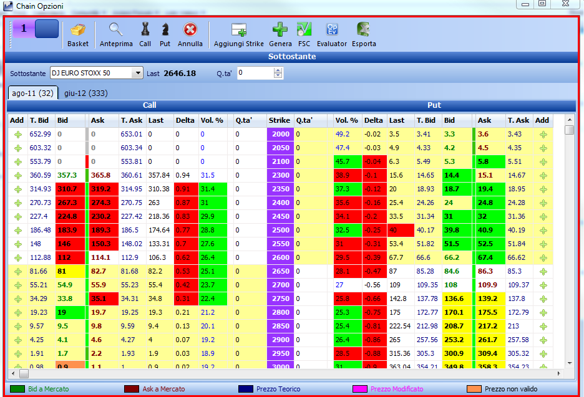Switch to the giu-12 (333) tab
The image size is (584, 397).
tap(85, 93)
